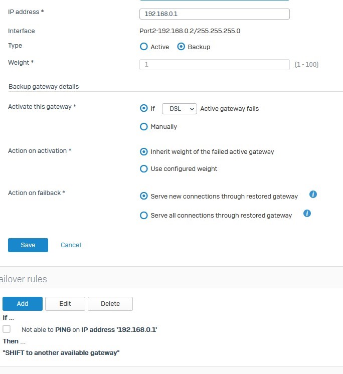
Task: Open info tooltip for serve new connections
Action: 313,195
